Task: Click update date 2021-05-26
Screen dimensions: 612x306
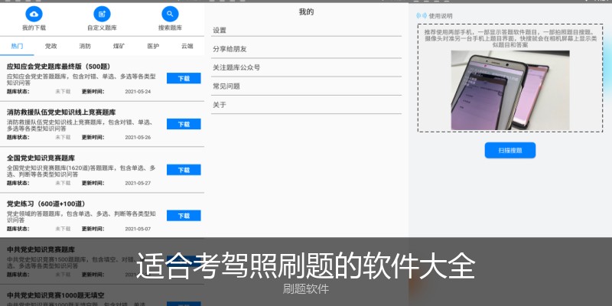Action: pos(138,138)
